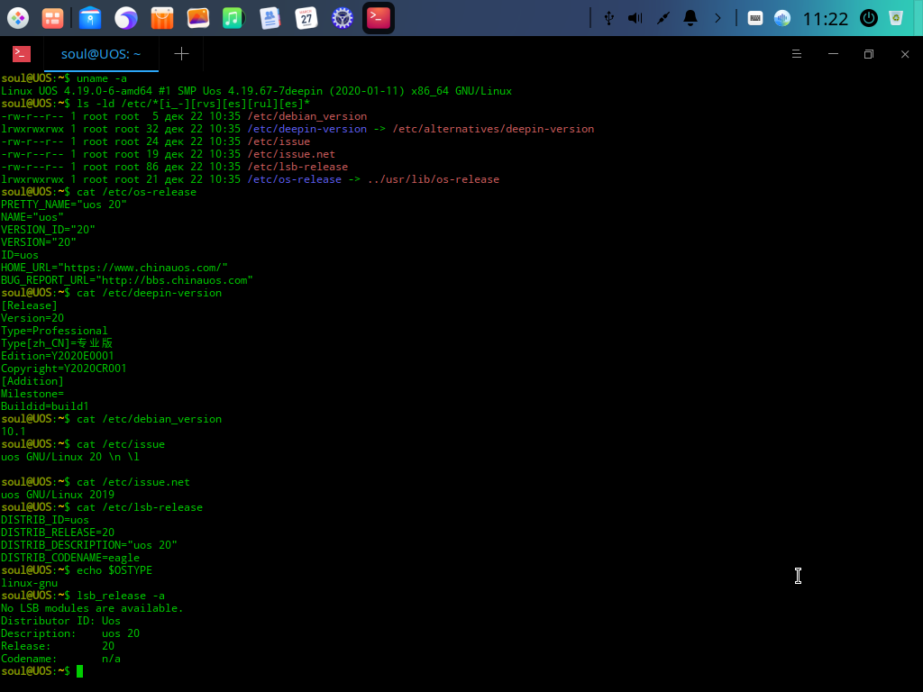Click '/etc/lsb-release' in the ls listing
This screenshot has height=692, width=923.
(297, 167)
